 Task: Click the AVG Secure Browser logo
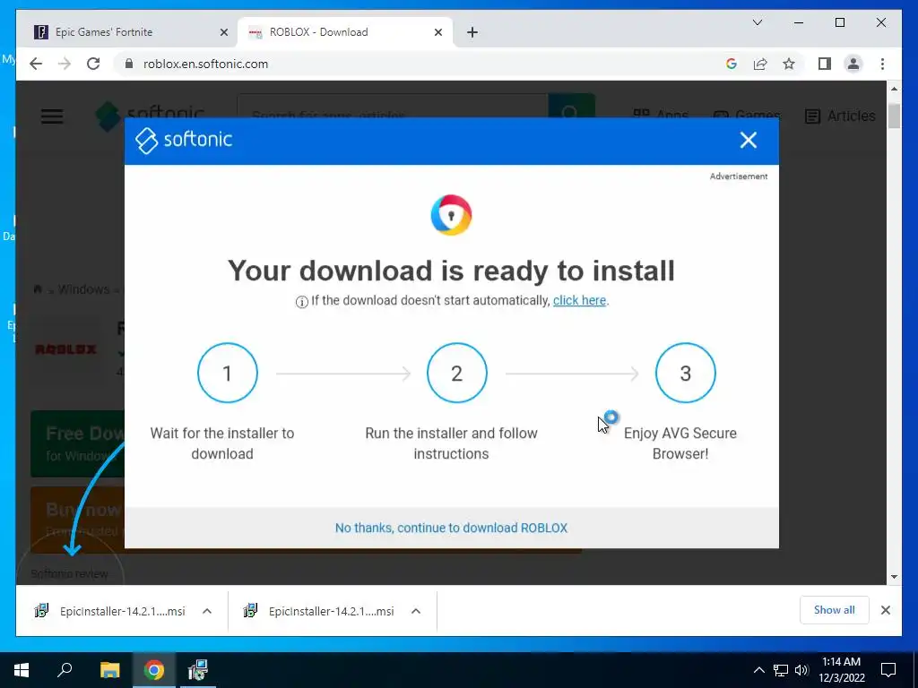coord(451,215)
